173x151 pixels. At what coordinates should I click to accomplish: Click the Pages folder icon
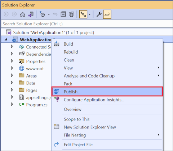pyautogui.click(x=22, y=90)
